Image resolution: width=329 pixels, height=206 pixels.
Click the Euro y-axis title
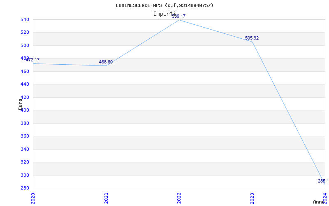pyautogui.click(x=20, y=104)
